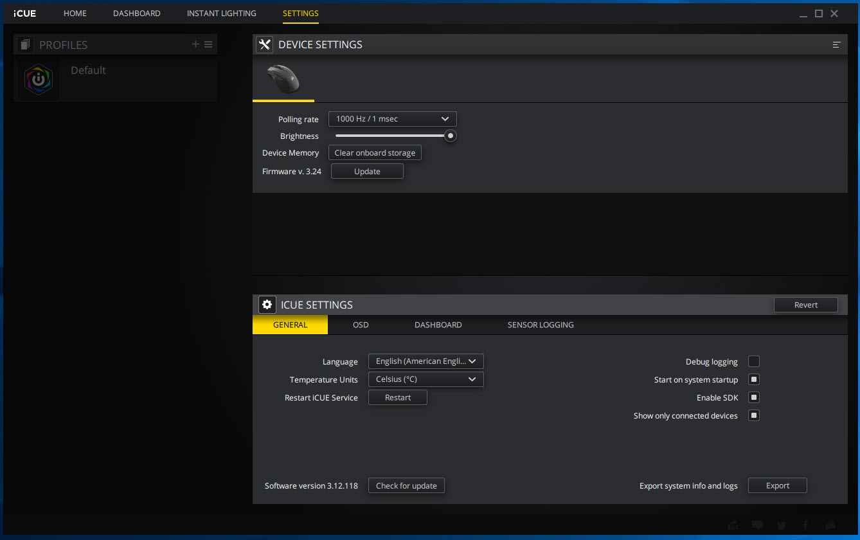Maximize the iCUE window
860x540 pixels.
819,14
